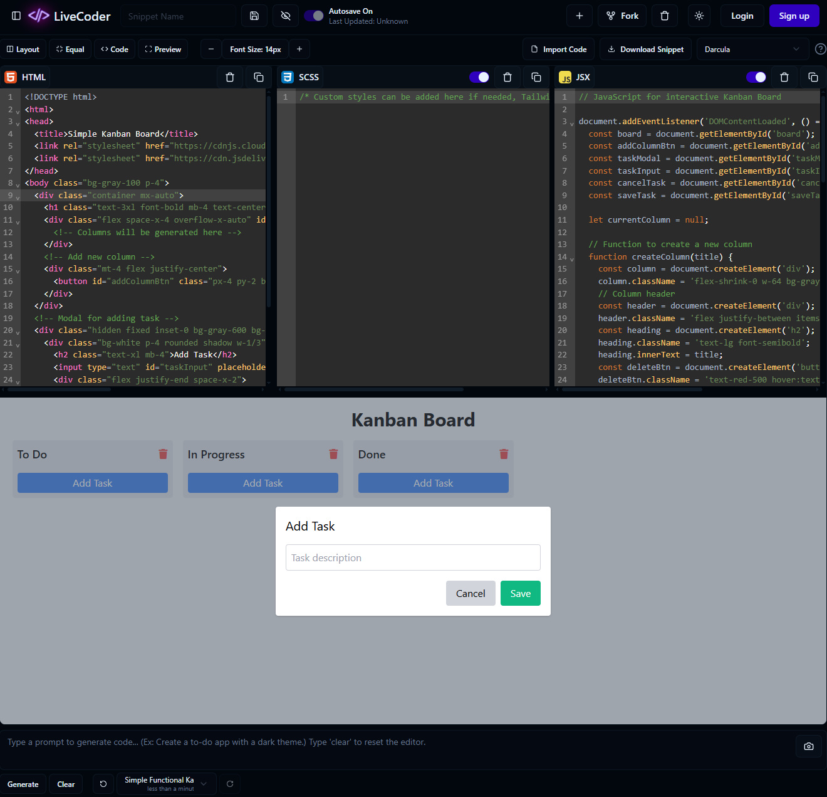The width and height of the screenshot is (827, 797).
Task: Select the SCSS panel tab
Action: tap(301, 77)
